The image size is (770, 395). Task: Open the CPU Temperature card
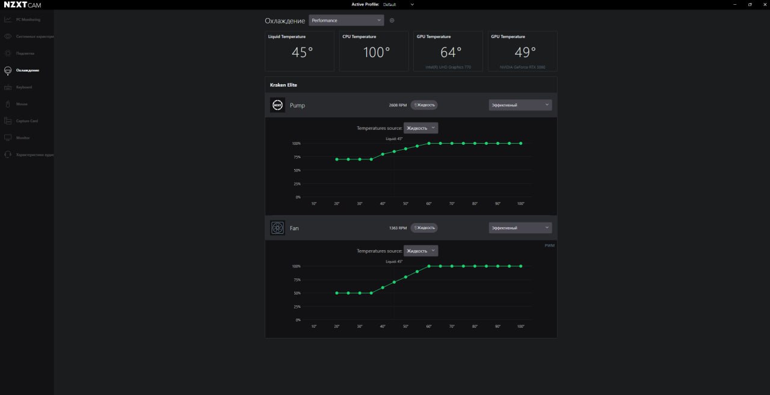(374, 51)
